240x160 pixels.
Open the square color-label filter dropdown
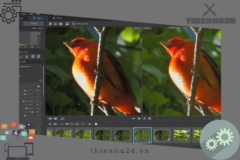(72, 124)
